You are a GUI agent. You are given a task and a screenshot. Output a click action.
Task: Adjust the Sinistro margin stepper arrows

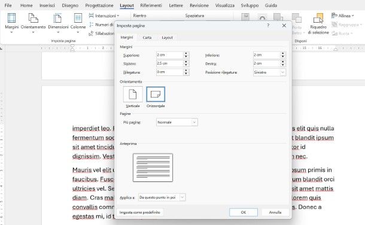tap(185, 63)
